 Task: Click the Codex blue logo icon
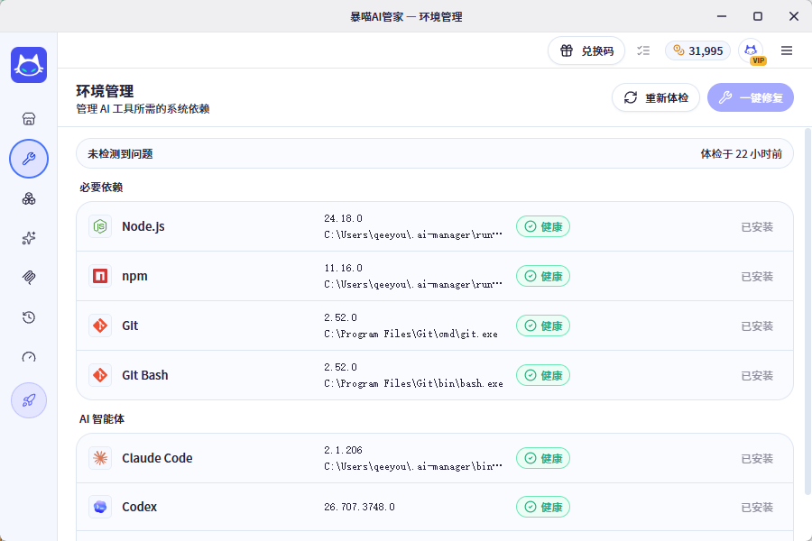(x=100, y=507)
